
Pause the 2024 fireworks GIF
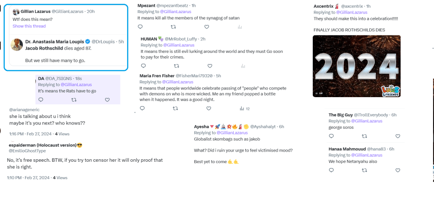(x=317, y=93)
